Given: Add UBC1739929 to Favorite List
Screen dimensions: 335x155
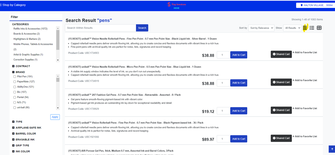Looking at the screenshot, I should pyautogui.click(x=305, y=108).
